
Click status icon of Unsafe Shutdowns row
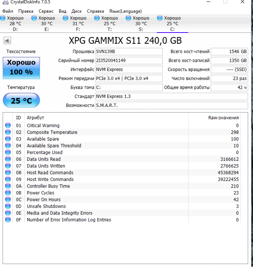pyautogui.click(x=8, y=206)
